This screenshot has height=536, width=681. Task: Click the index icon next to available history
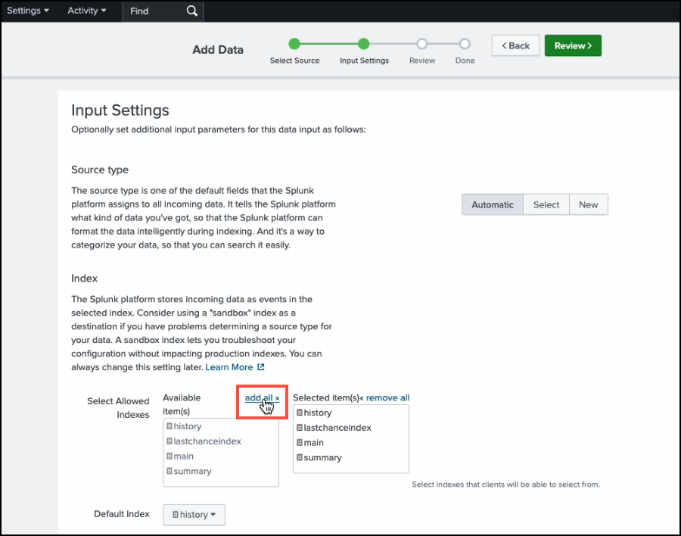[x=169, y=427]
